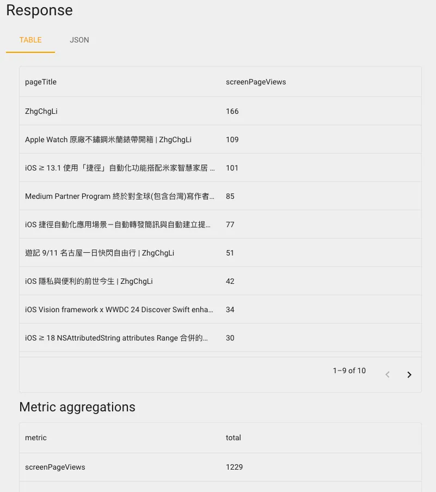
Task: Click the Medium Partner Program row
Action: [120, 196]
